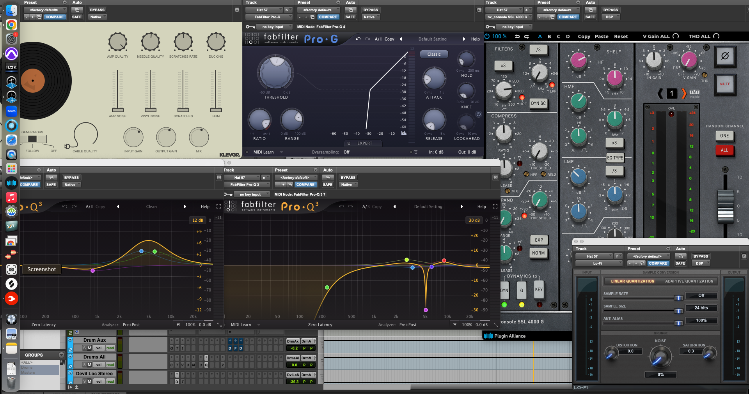Open FabFilter Pro-Q 3 plugin selector dropdown
749x394 pixels.
247,185
